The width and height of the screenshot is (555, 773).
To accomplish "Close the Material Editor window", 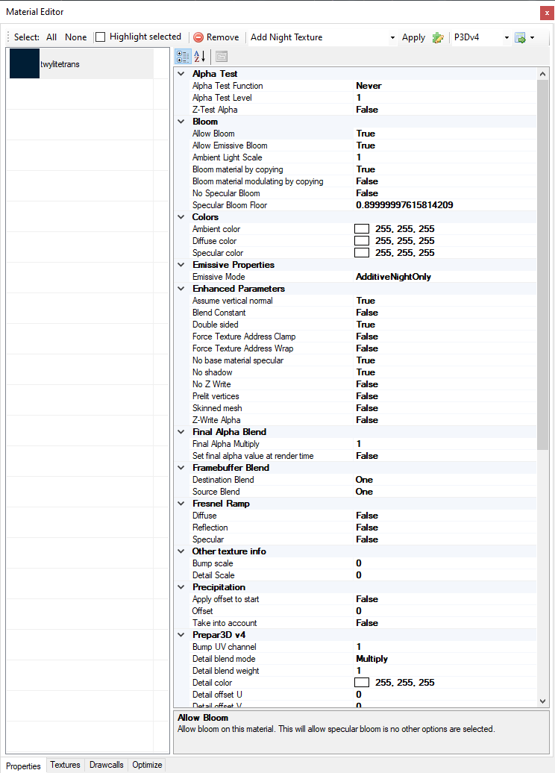I will (x=545, y=12).
